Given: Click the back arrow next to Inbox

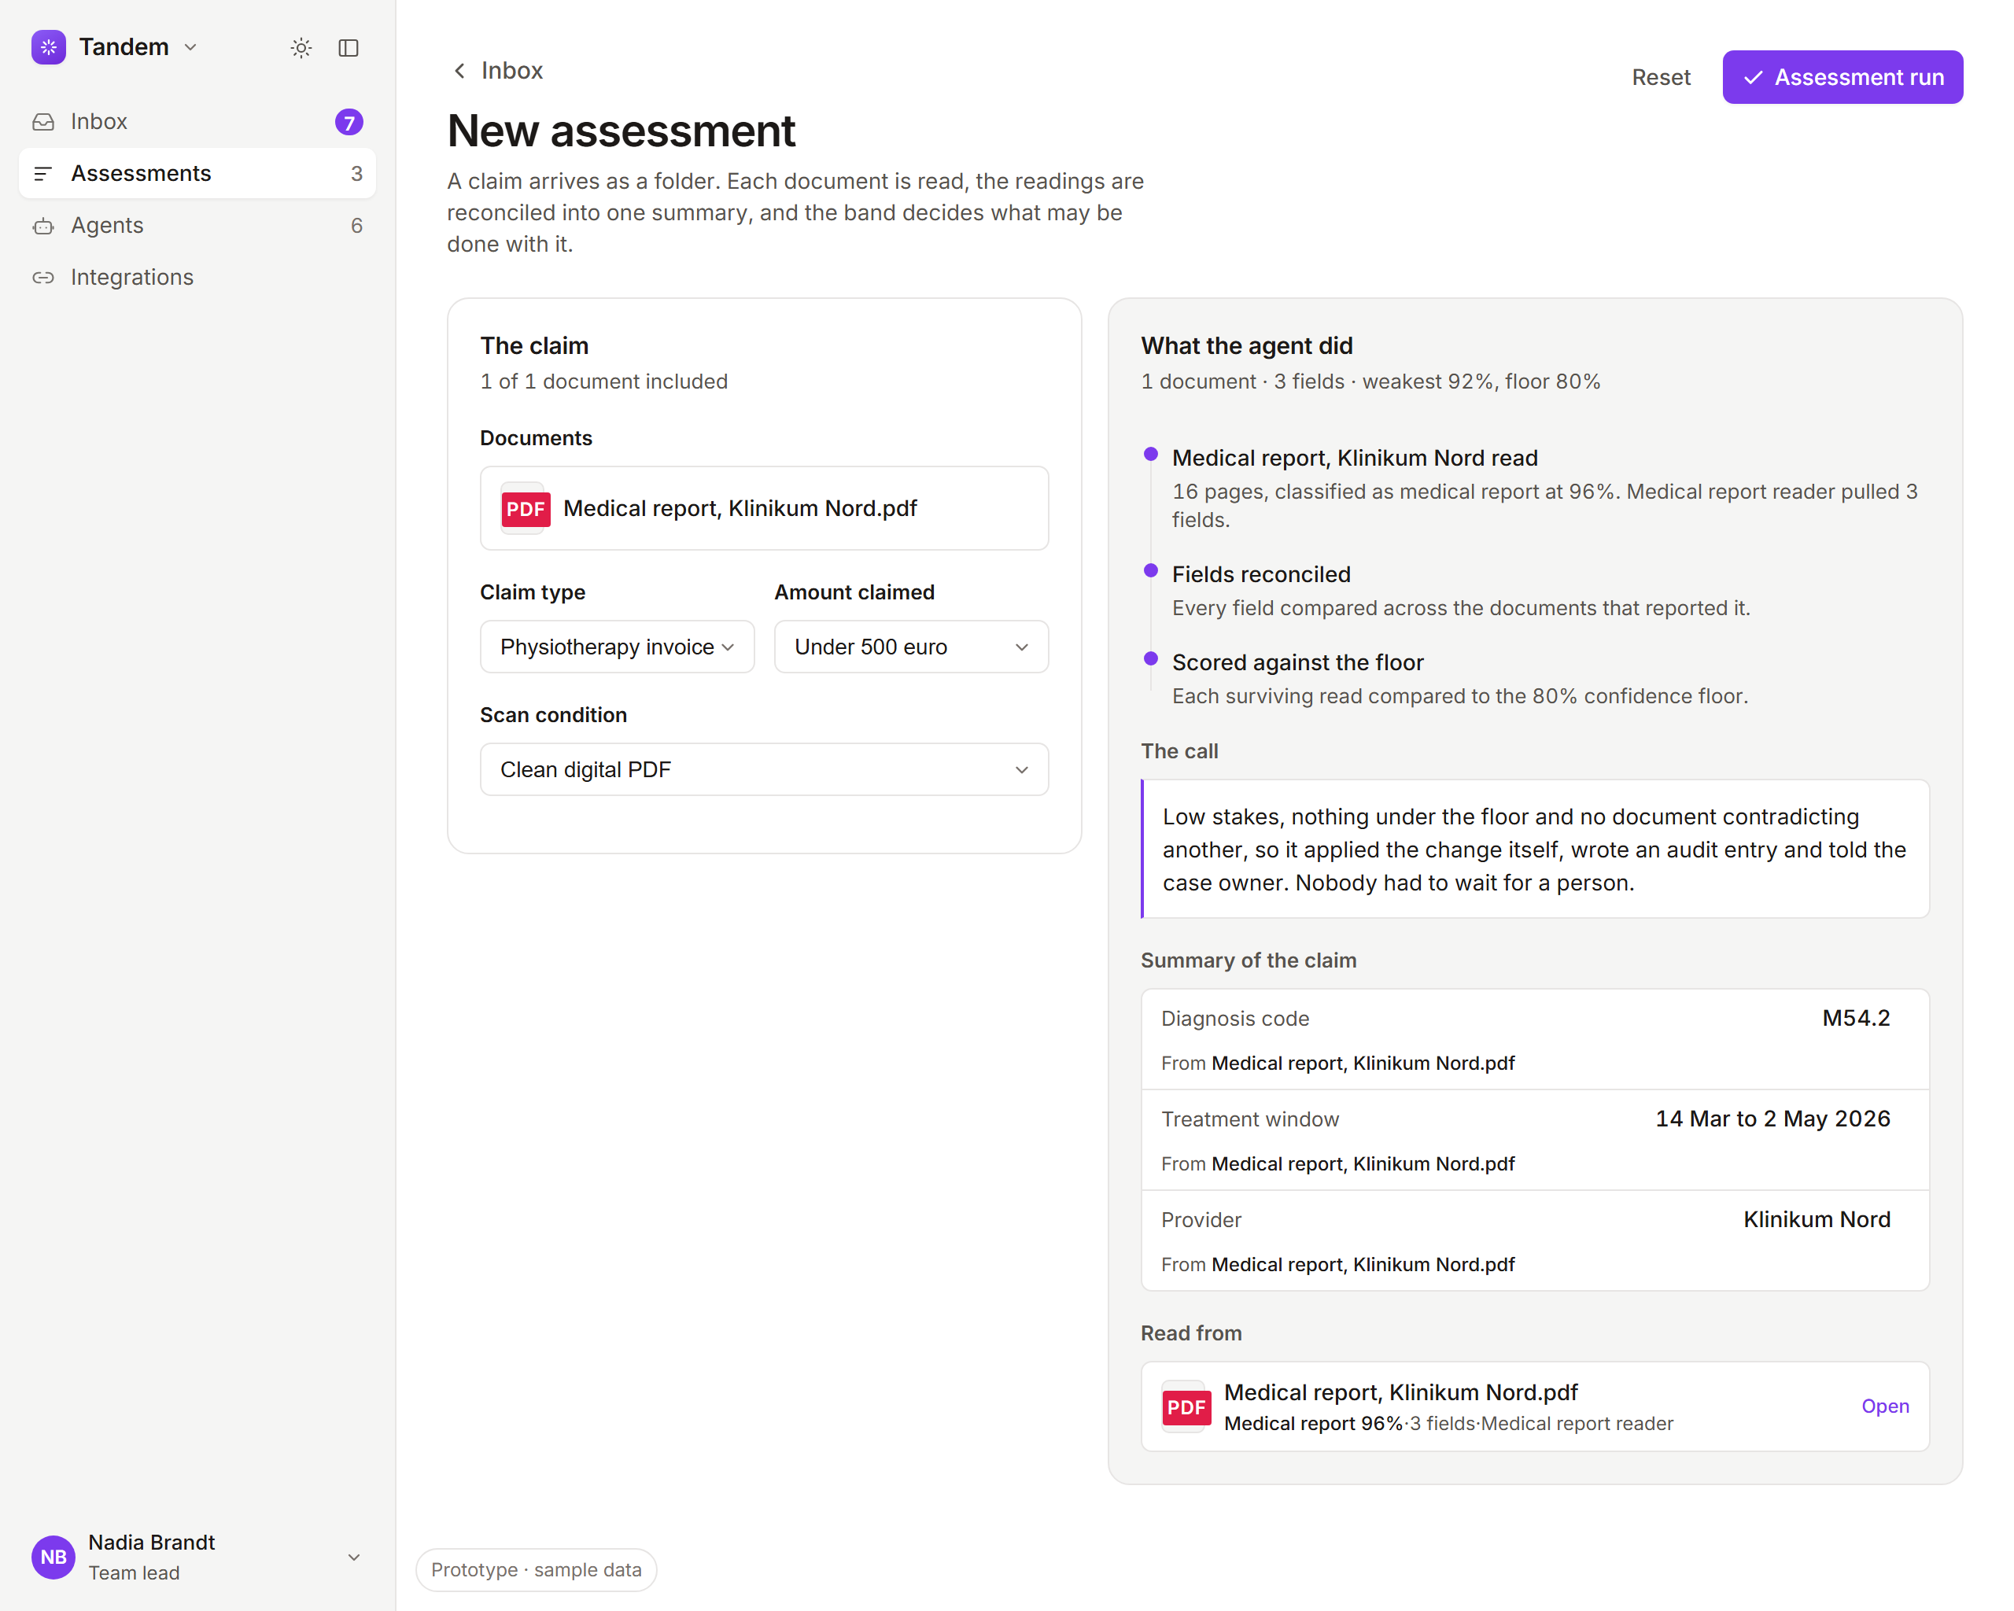Looking at the screenshot, I should (459, 71).
